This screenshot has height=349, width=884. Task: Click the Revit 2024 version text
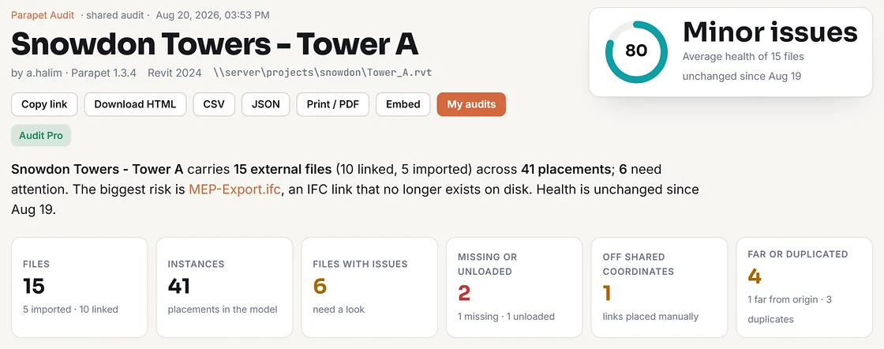[x=174, y=73]
